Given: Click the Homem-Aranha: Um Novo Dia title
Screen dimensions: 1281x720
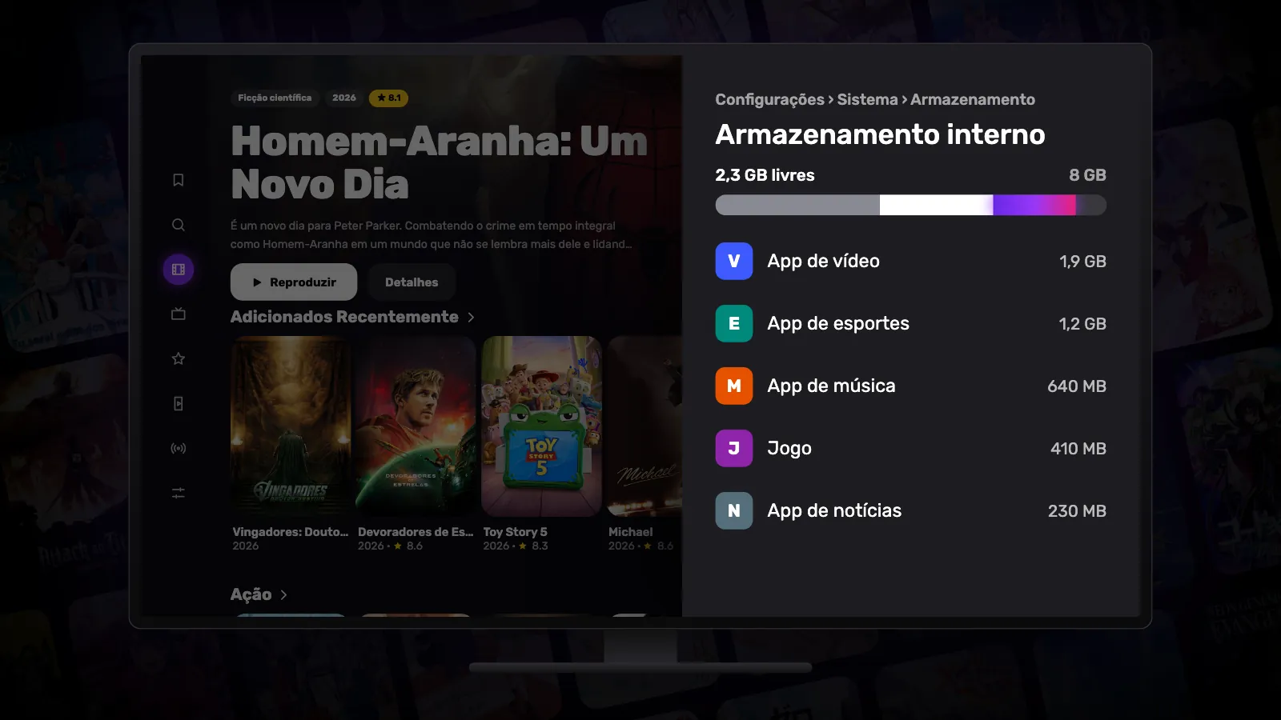Looking at the screenshot, I should 439,162.
